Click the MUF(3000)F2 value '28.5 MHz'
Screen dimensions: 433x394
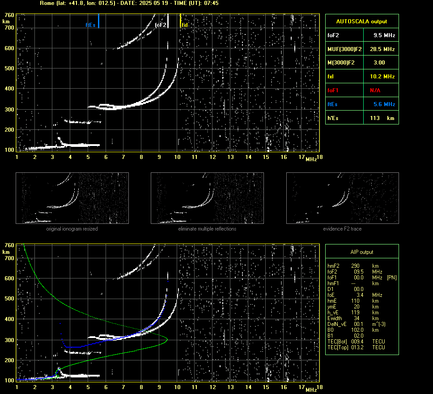(382, 49)
